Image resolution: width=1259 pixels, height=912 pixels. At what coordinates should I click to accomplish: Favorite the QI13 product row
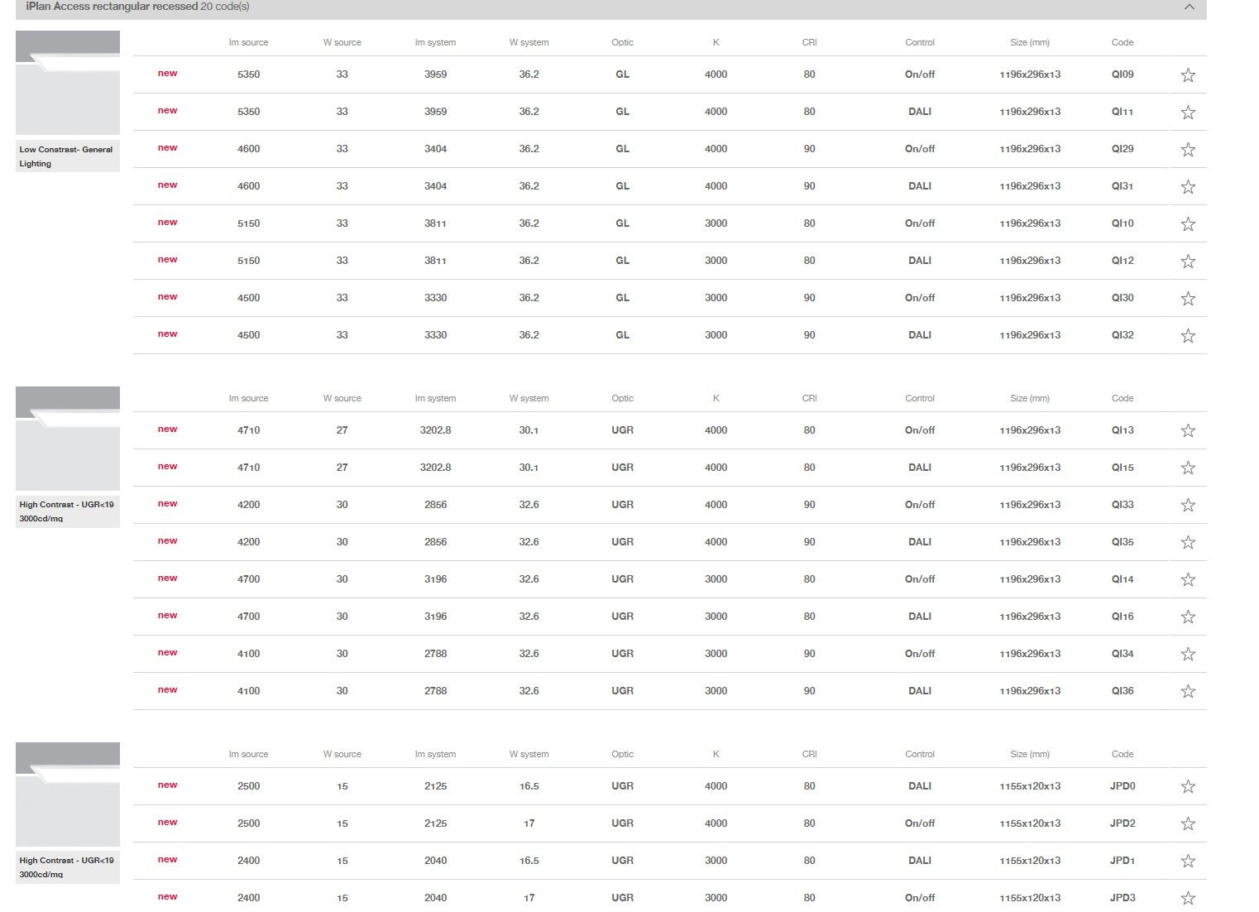pos(1188,431)
